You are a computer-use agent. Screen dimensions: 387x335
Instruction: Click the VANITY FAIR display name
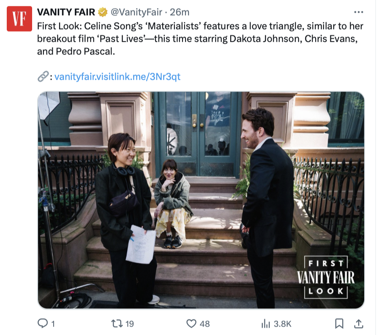[66, 12]
